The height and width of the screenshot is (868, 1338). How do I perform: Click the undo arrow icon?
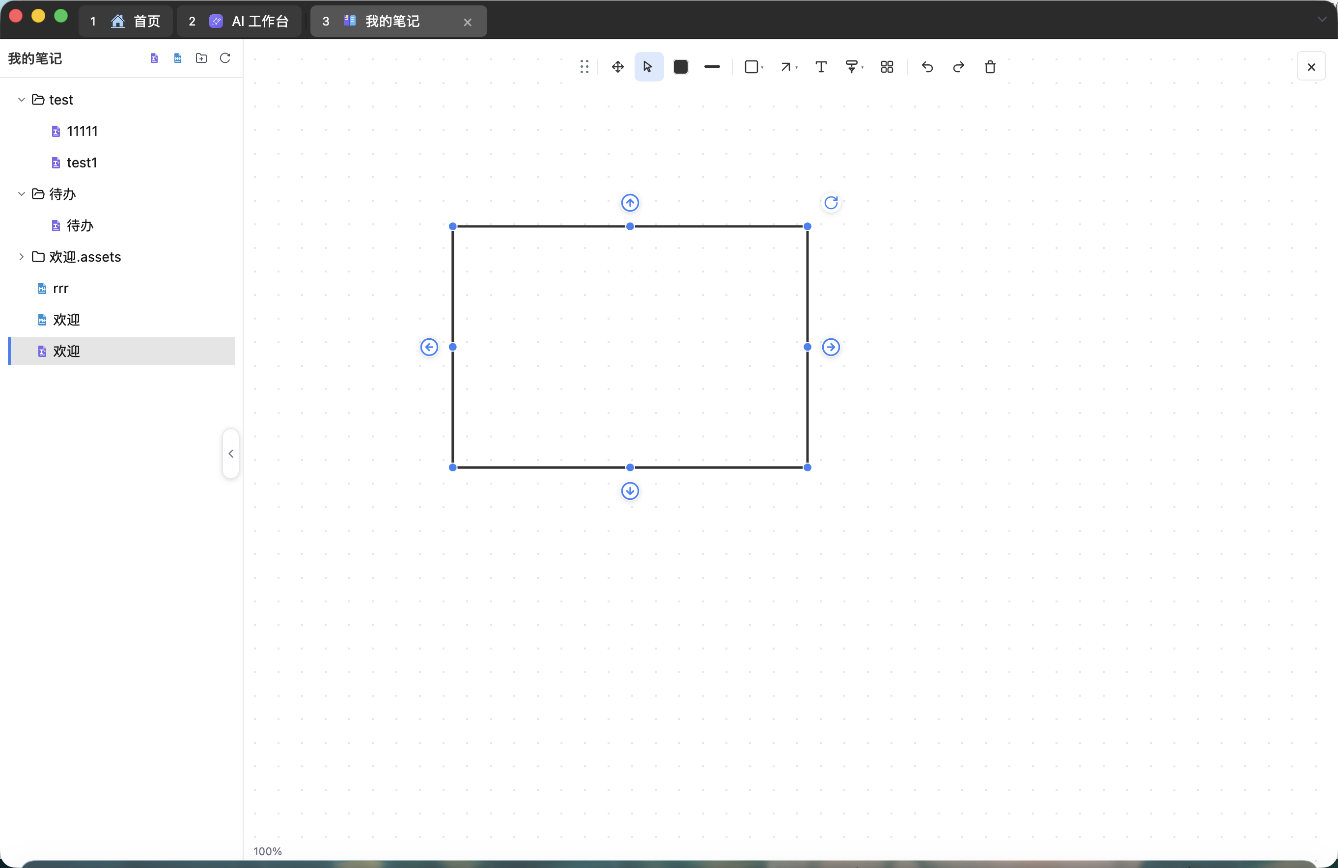[927, 67]
